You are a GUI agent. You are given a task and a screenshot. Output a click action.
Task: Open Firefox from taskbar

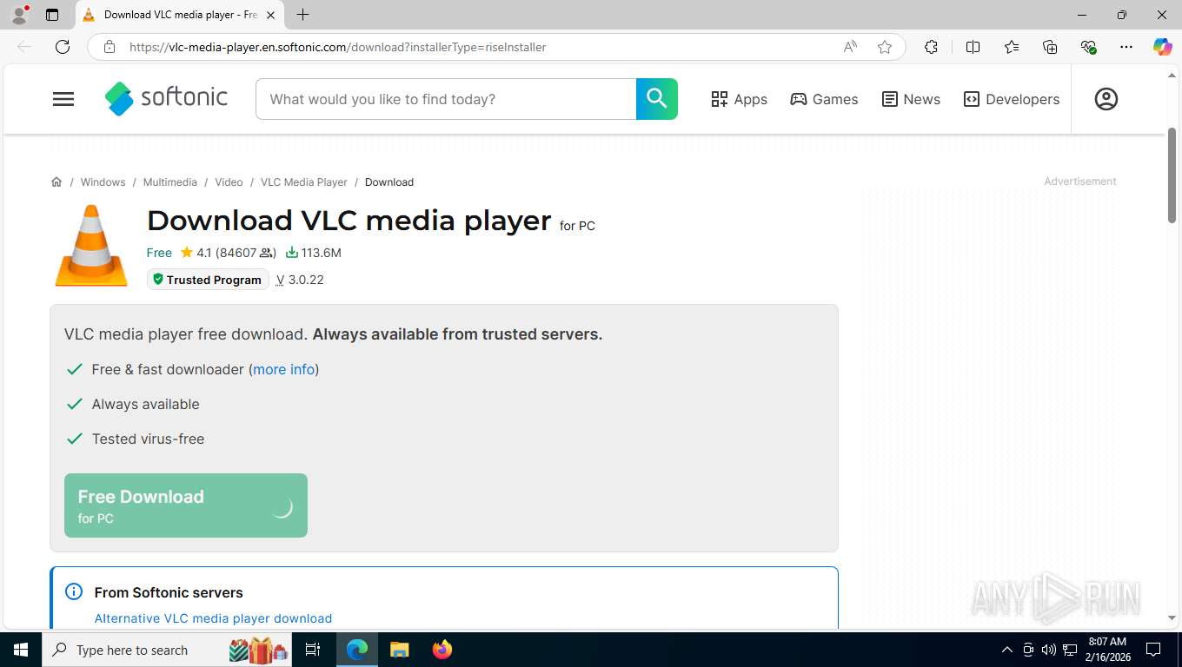pos(442,650)
